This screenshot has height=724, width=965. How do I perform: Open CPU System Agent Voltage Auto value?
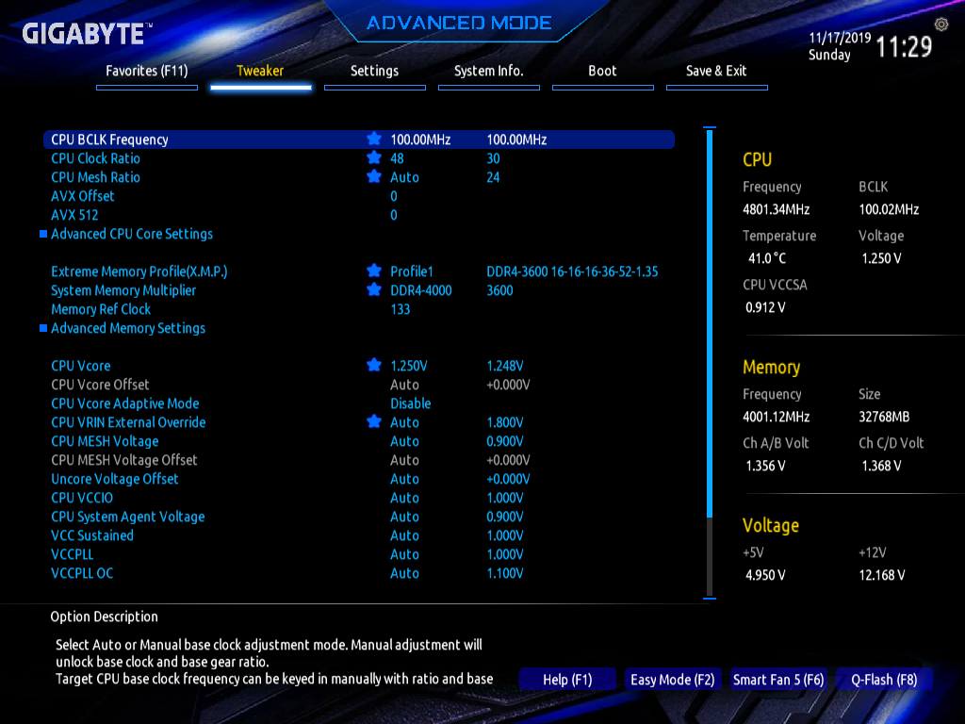tap(404, 517)
